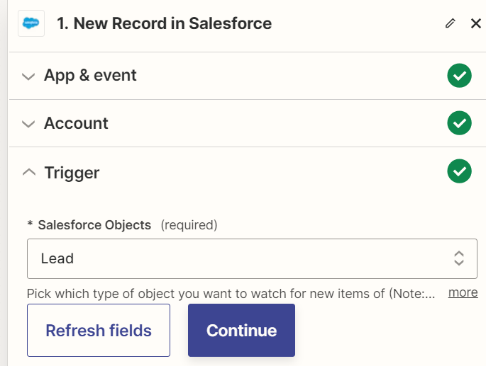Expand the App & event chevron
This screenshot has height=366, width=486.
[28, 76]
